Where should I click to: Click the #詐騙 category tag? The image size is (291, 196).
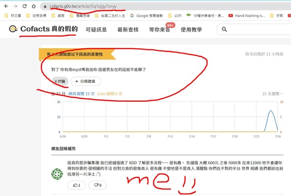(60, 81)
